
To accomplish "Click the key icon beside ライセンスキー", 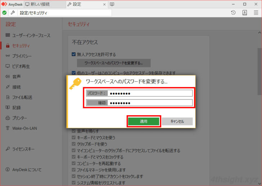I will (x=8, y=149).
